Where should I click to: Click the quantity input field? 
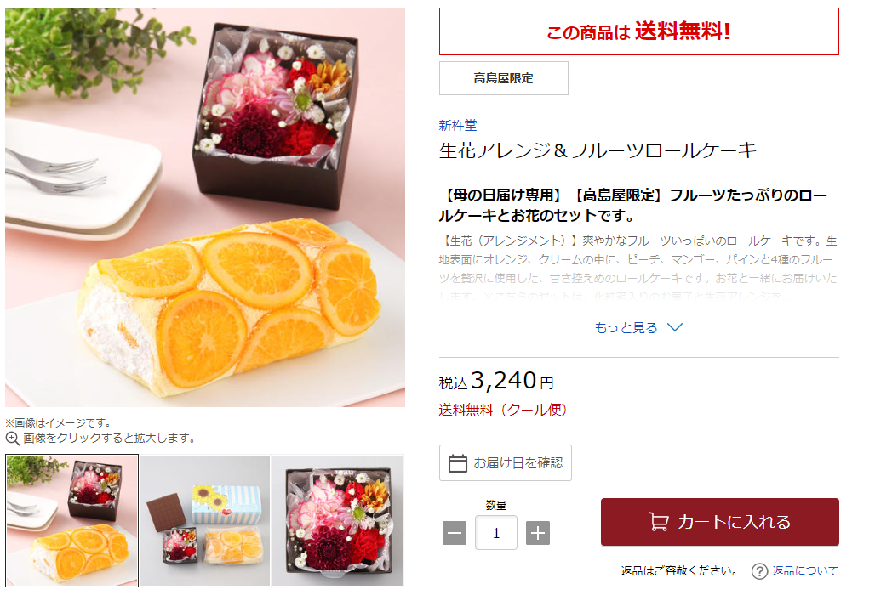496,533
